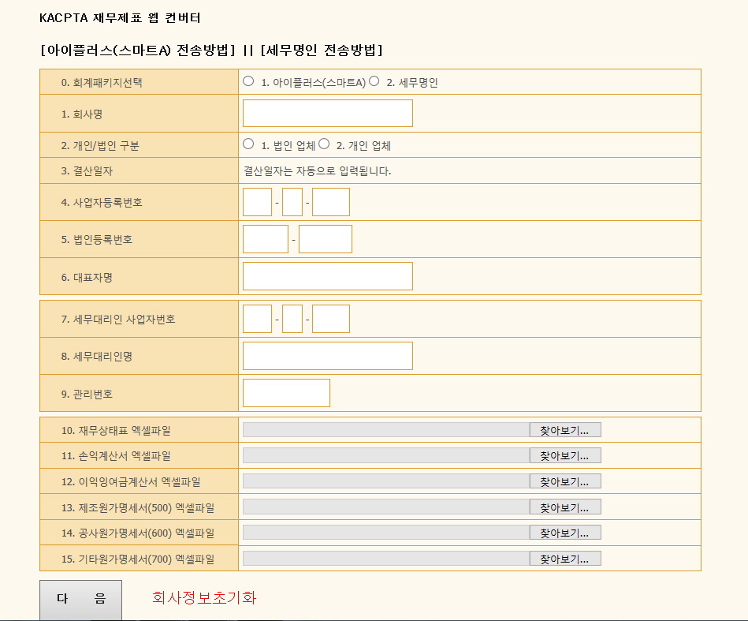Viewport: 748px width, 621px height.
Task: Click the 재무상태표 file path box
Action: coord(386,430)
